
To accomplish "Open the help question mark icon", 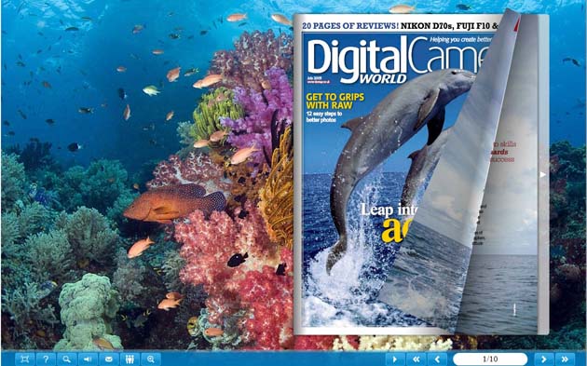I will [x=46, y=359].
